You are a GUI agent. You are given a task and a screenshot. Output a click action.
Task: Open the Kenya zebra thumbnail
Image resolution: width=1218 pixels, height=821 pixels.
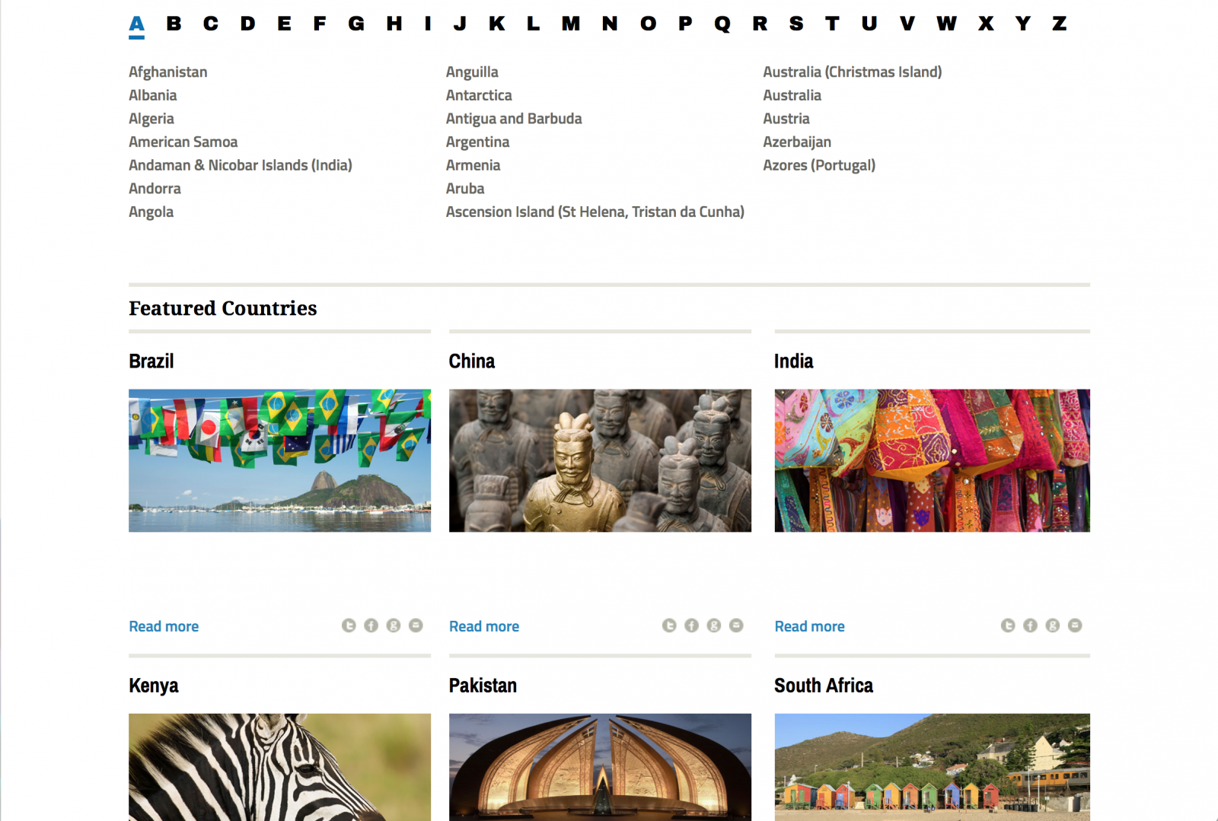coord(279,766)
